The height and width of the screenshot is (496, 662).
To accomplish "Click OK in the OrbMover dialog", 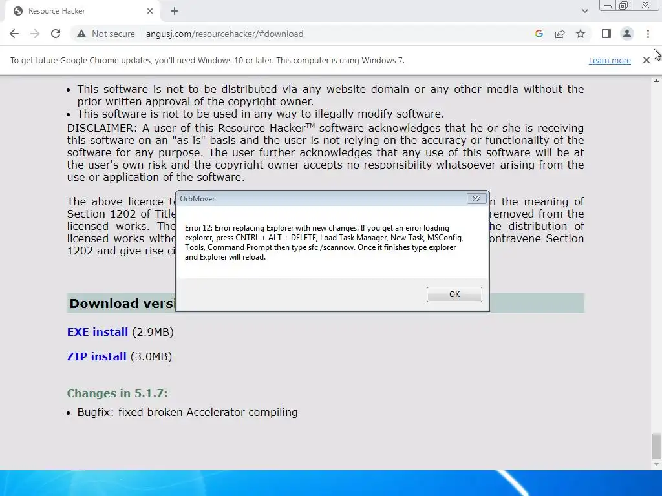I will tap(454, 294).
